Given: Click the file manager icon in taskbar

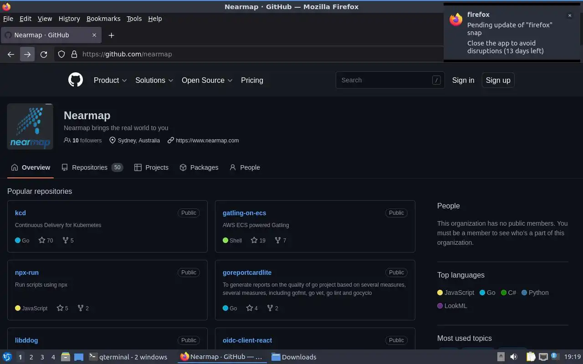Looking at the screenshot, I should click(x=65, y=357).
